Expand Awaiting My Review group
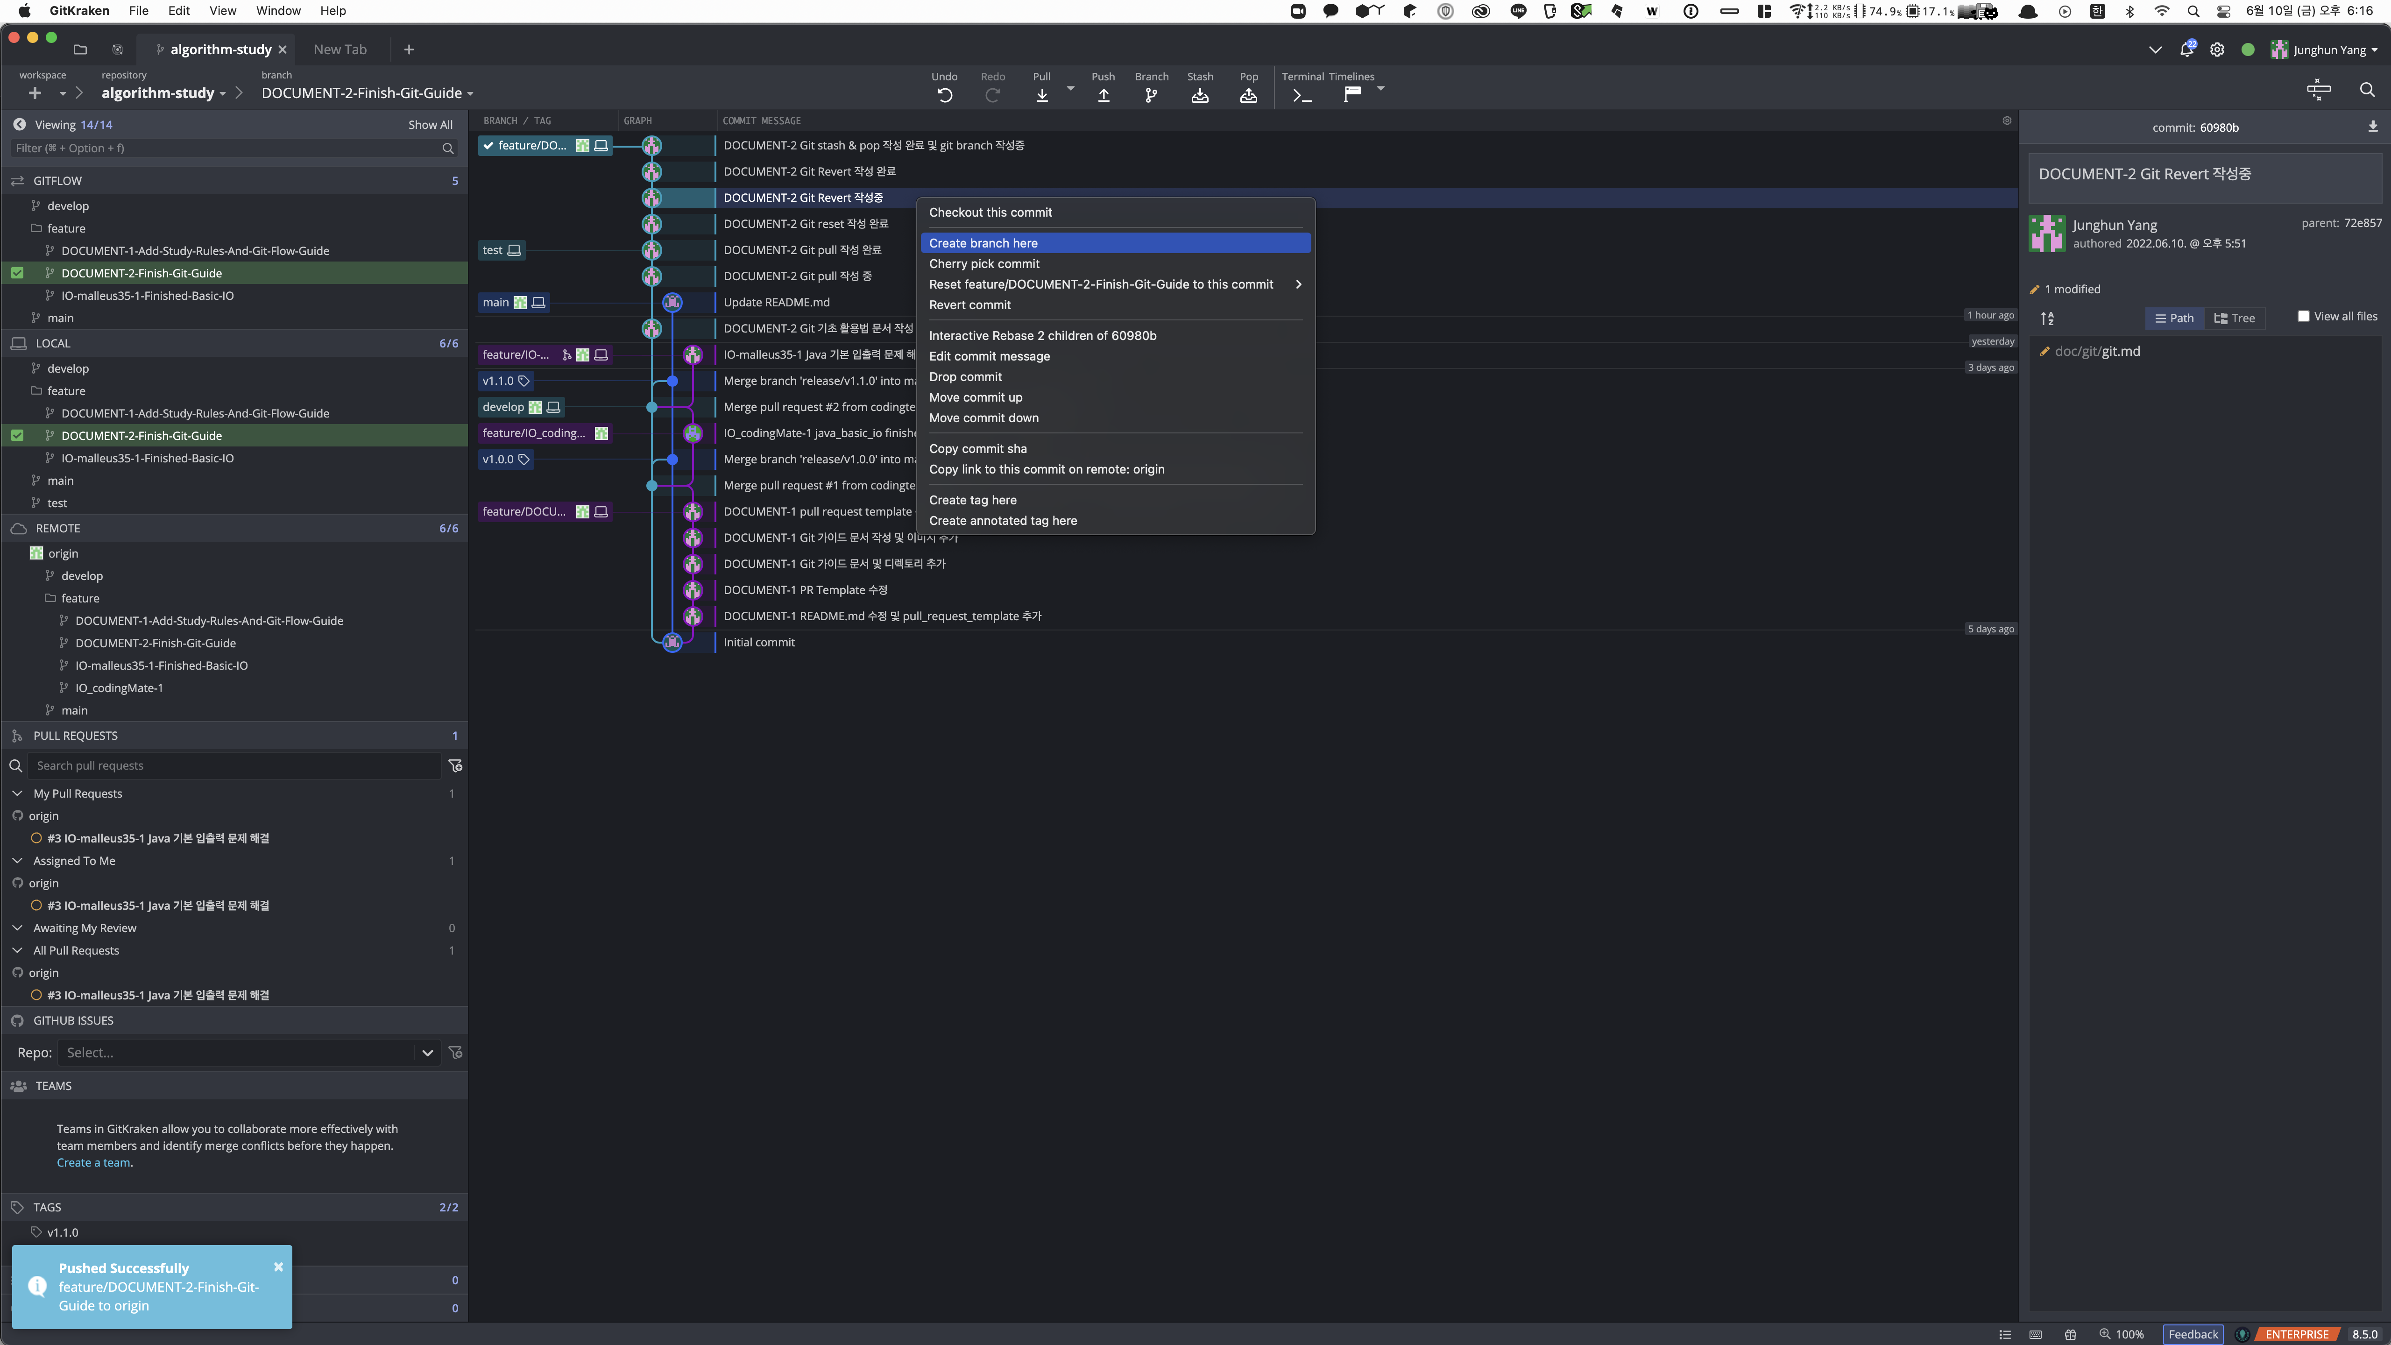 point(17,928)
